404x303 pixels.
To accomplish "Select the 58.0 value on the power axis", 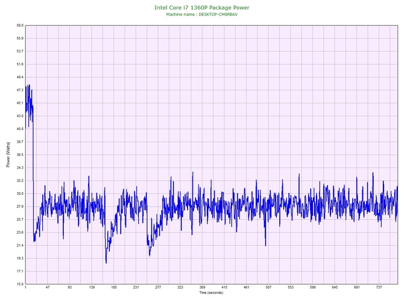I will pyautogui.click(x=19, y=25).
